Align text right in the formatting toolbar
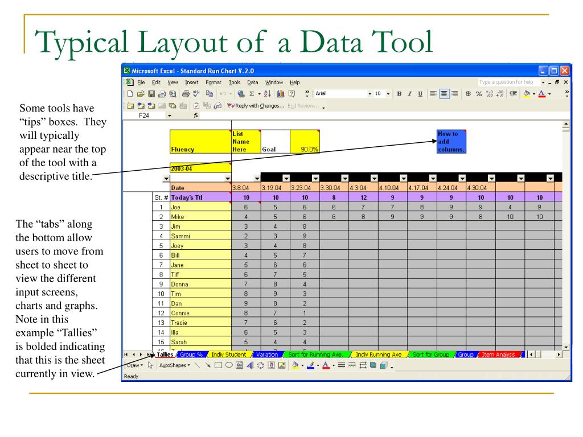The image size is (583, 437). [x=454, y=94]
